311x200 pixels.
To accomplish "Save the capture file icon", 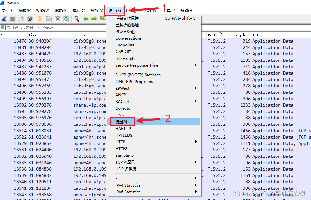I will point(49,19).
